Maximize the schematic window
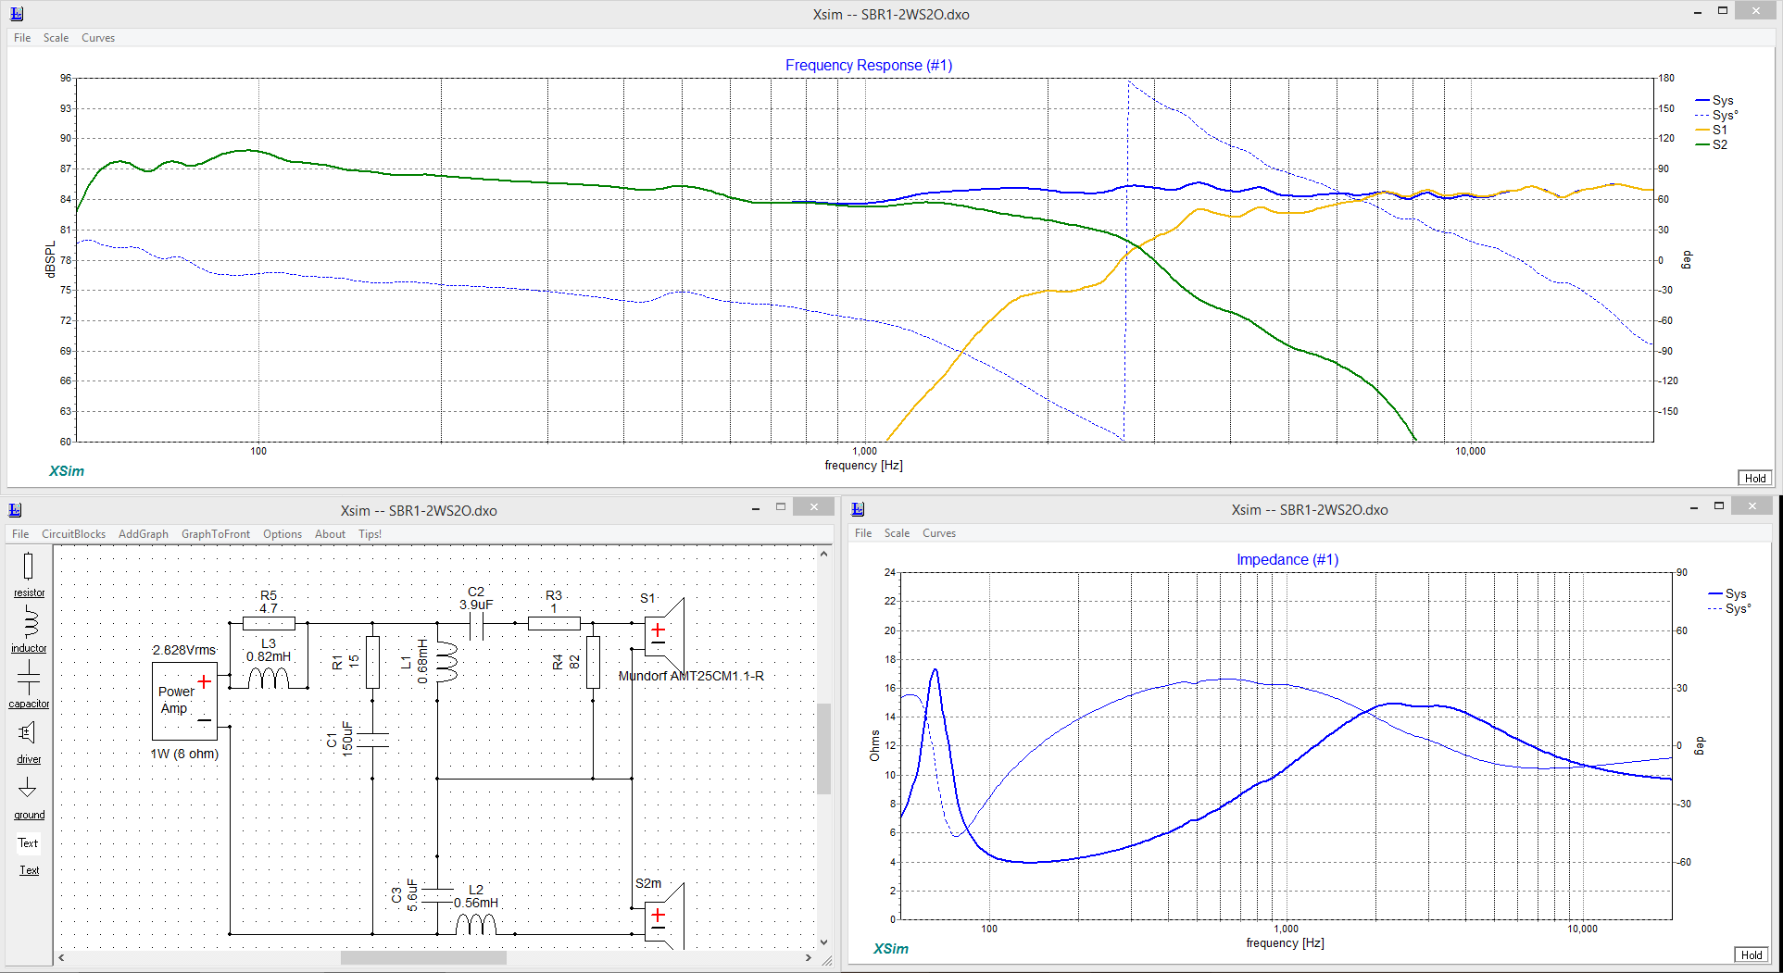The width and height of the screenshot is (1783, 973). point(781,507)
